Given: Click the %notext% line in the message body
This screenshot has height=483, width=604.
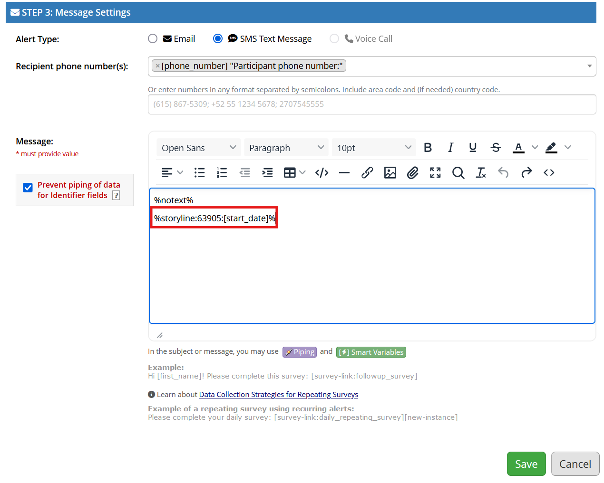Looking at the screenshot, I should point(174,200).
